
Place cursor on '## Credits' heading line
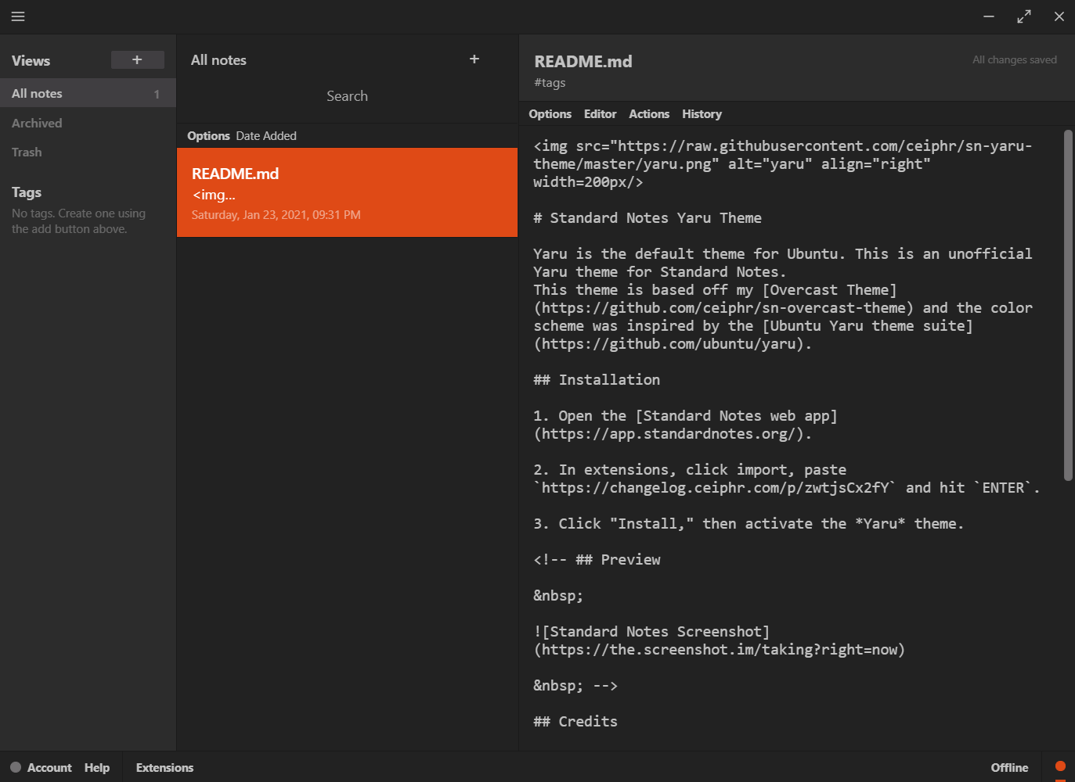click(x=575, y=722)
